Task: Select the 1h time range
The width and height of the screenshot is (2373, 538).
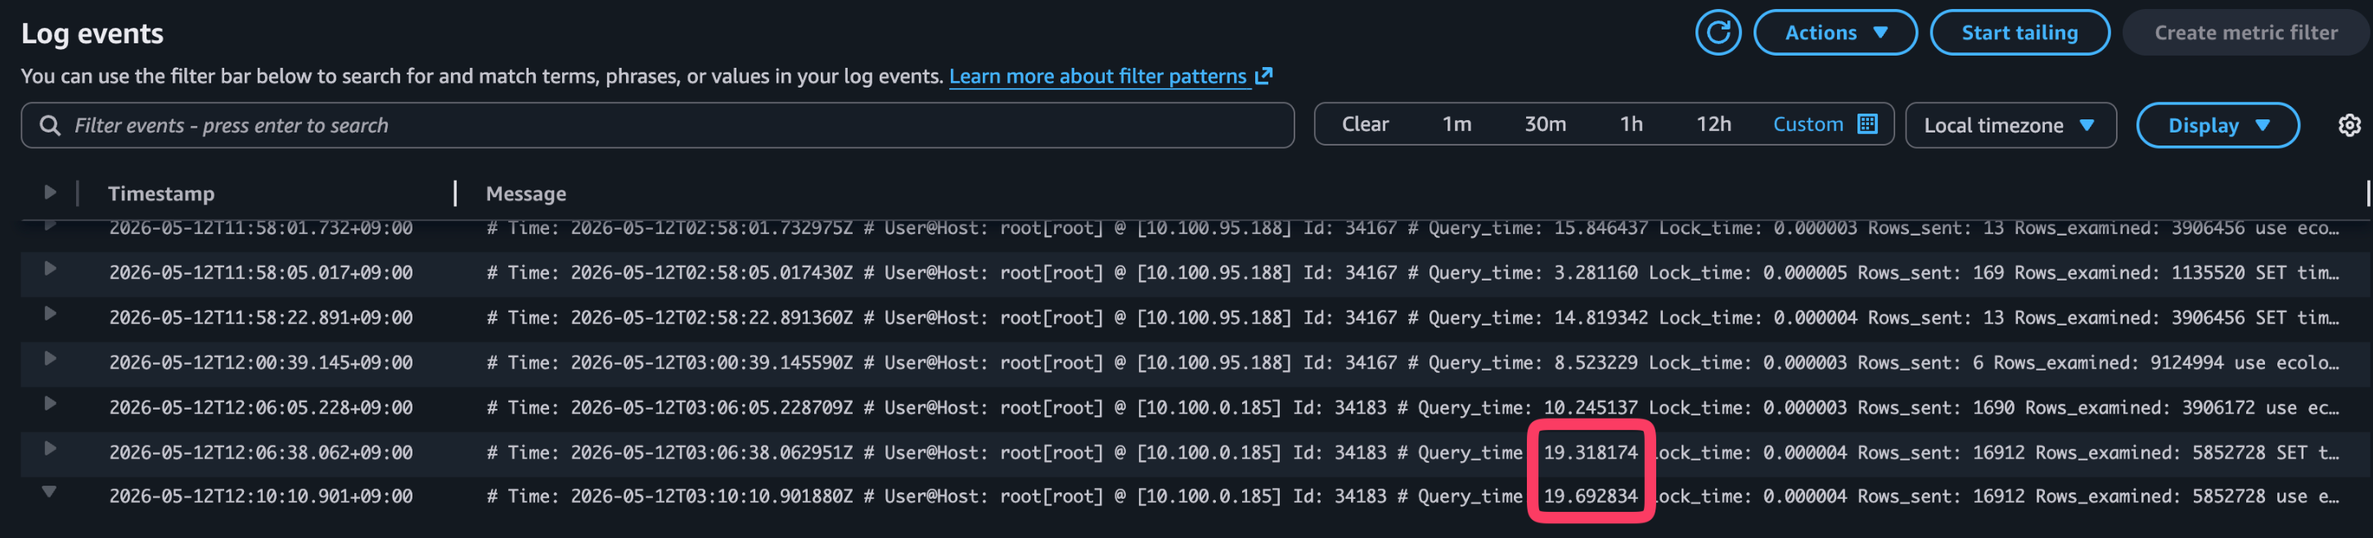Action: tap(1632, 124)
